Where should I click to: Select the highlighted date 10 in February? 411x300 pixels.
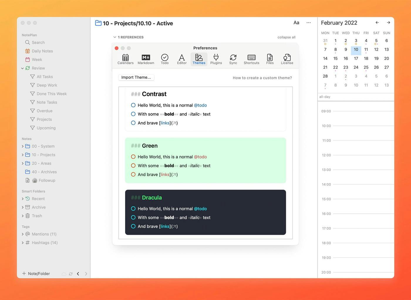[356, 50]
